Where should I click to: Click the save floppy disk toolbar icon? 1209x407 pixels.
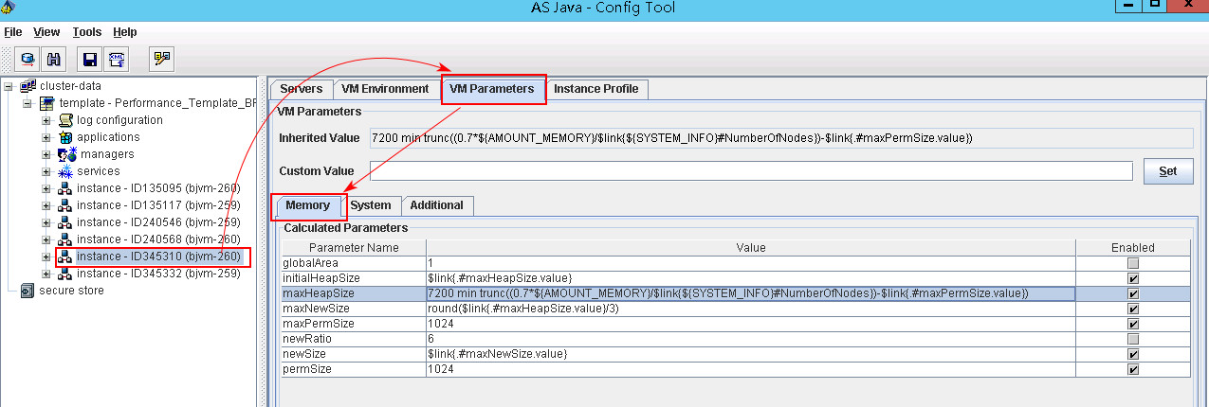(x=90, y=60)
